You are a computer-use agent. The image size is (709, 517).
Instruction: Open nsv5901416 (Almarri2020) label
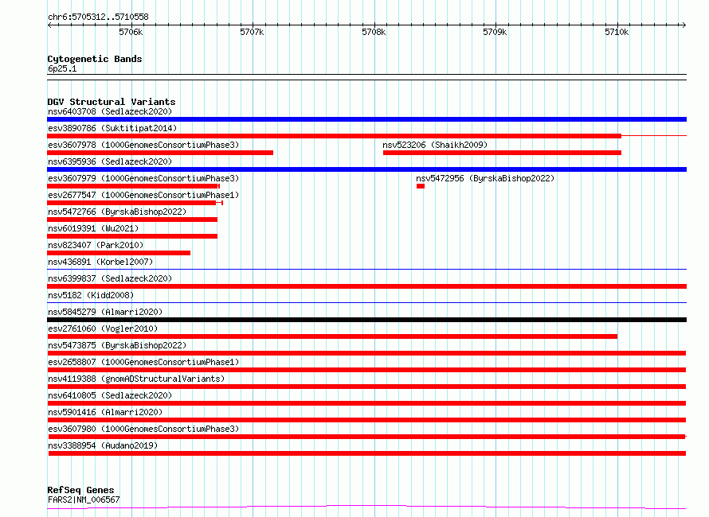click(x=105, y=412)
